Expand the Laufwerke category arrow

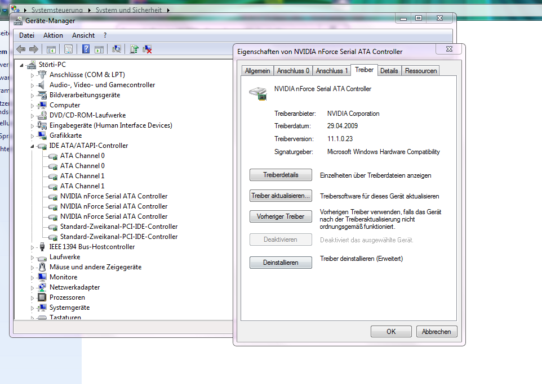pyautogui.click(x=32, y=257)
